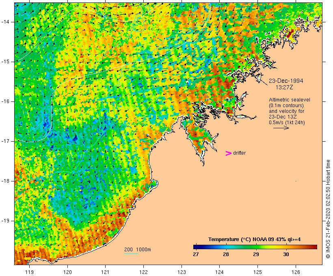The height and width of the screenshot is (276, 333).
Task: Click longitude axis label '124'
Action: pyautogui.click(x=219, y=272)
